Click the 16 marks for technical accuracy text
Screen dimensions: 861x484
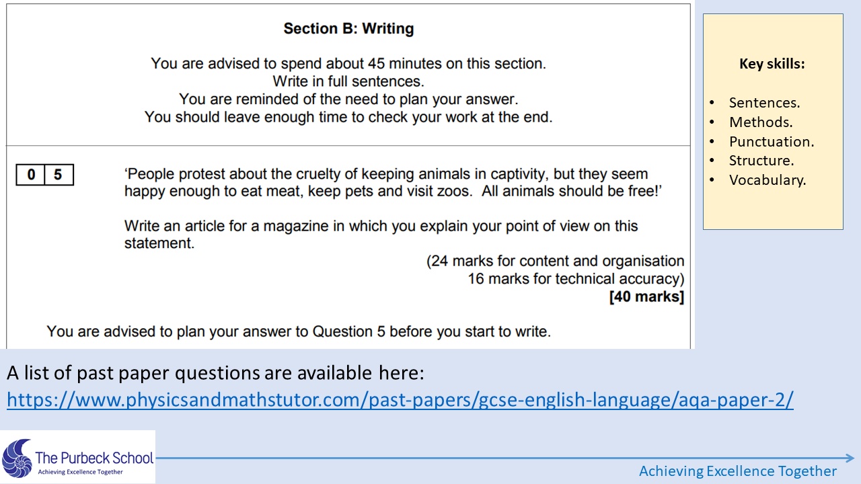tap(576, 279)
